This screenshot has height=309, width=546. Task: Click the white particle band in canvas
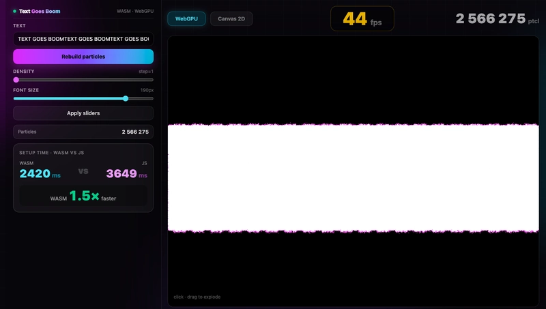[353, 179]
